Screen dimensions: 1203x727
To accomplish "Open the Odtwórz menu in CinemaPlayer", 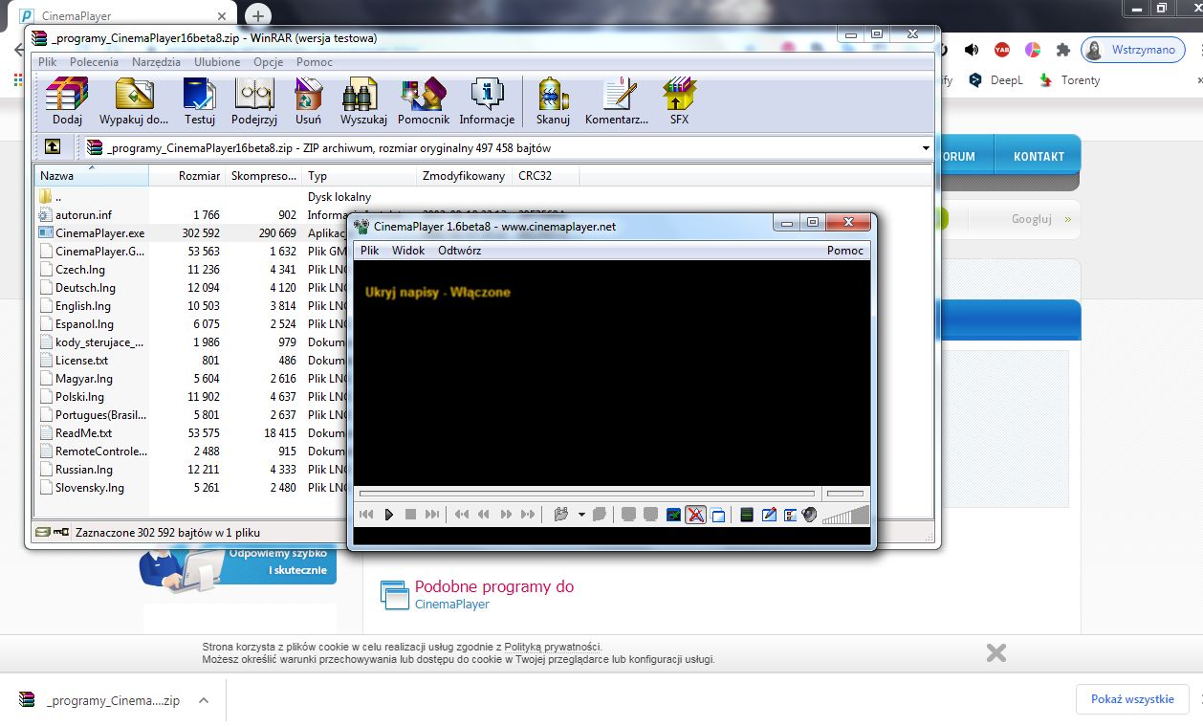I will (459, 251).
